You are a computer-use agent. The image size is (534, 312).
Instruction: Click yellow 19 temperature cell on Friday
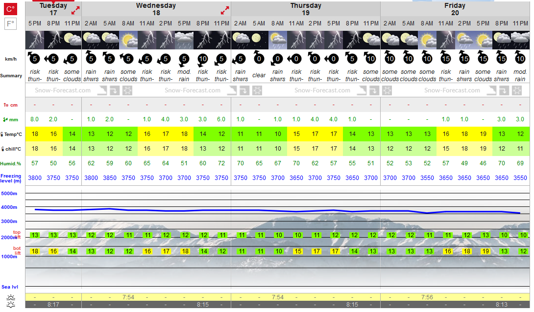(x=483, y=134)
